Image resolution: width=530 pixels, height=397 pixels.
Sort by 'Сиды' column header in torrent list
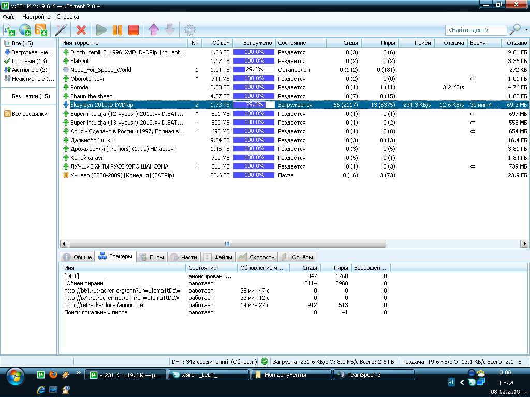coord(344,43)
